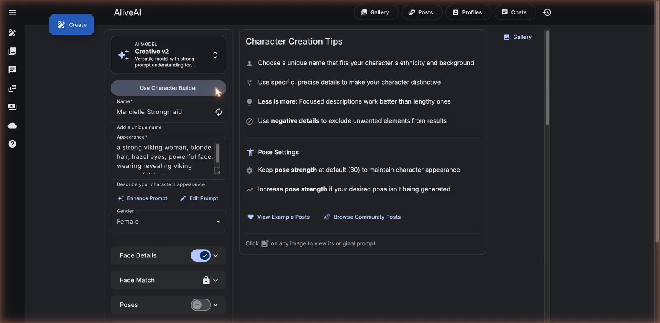Click the AI model sparkle icon
Viewport: 660px width, 323px height.
pyautogui.click(x=123, y=55)
